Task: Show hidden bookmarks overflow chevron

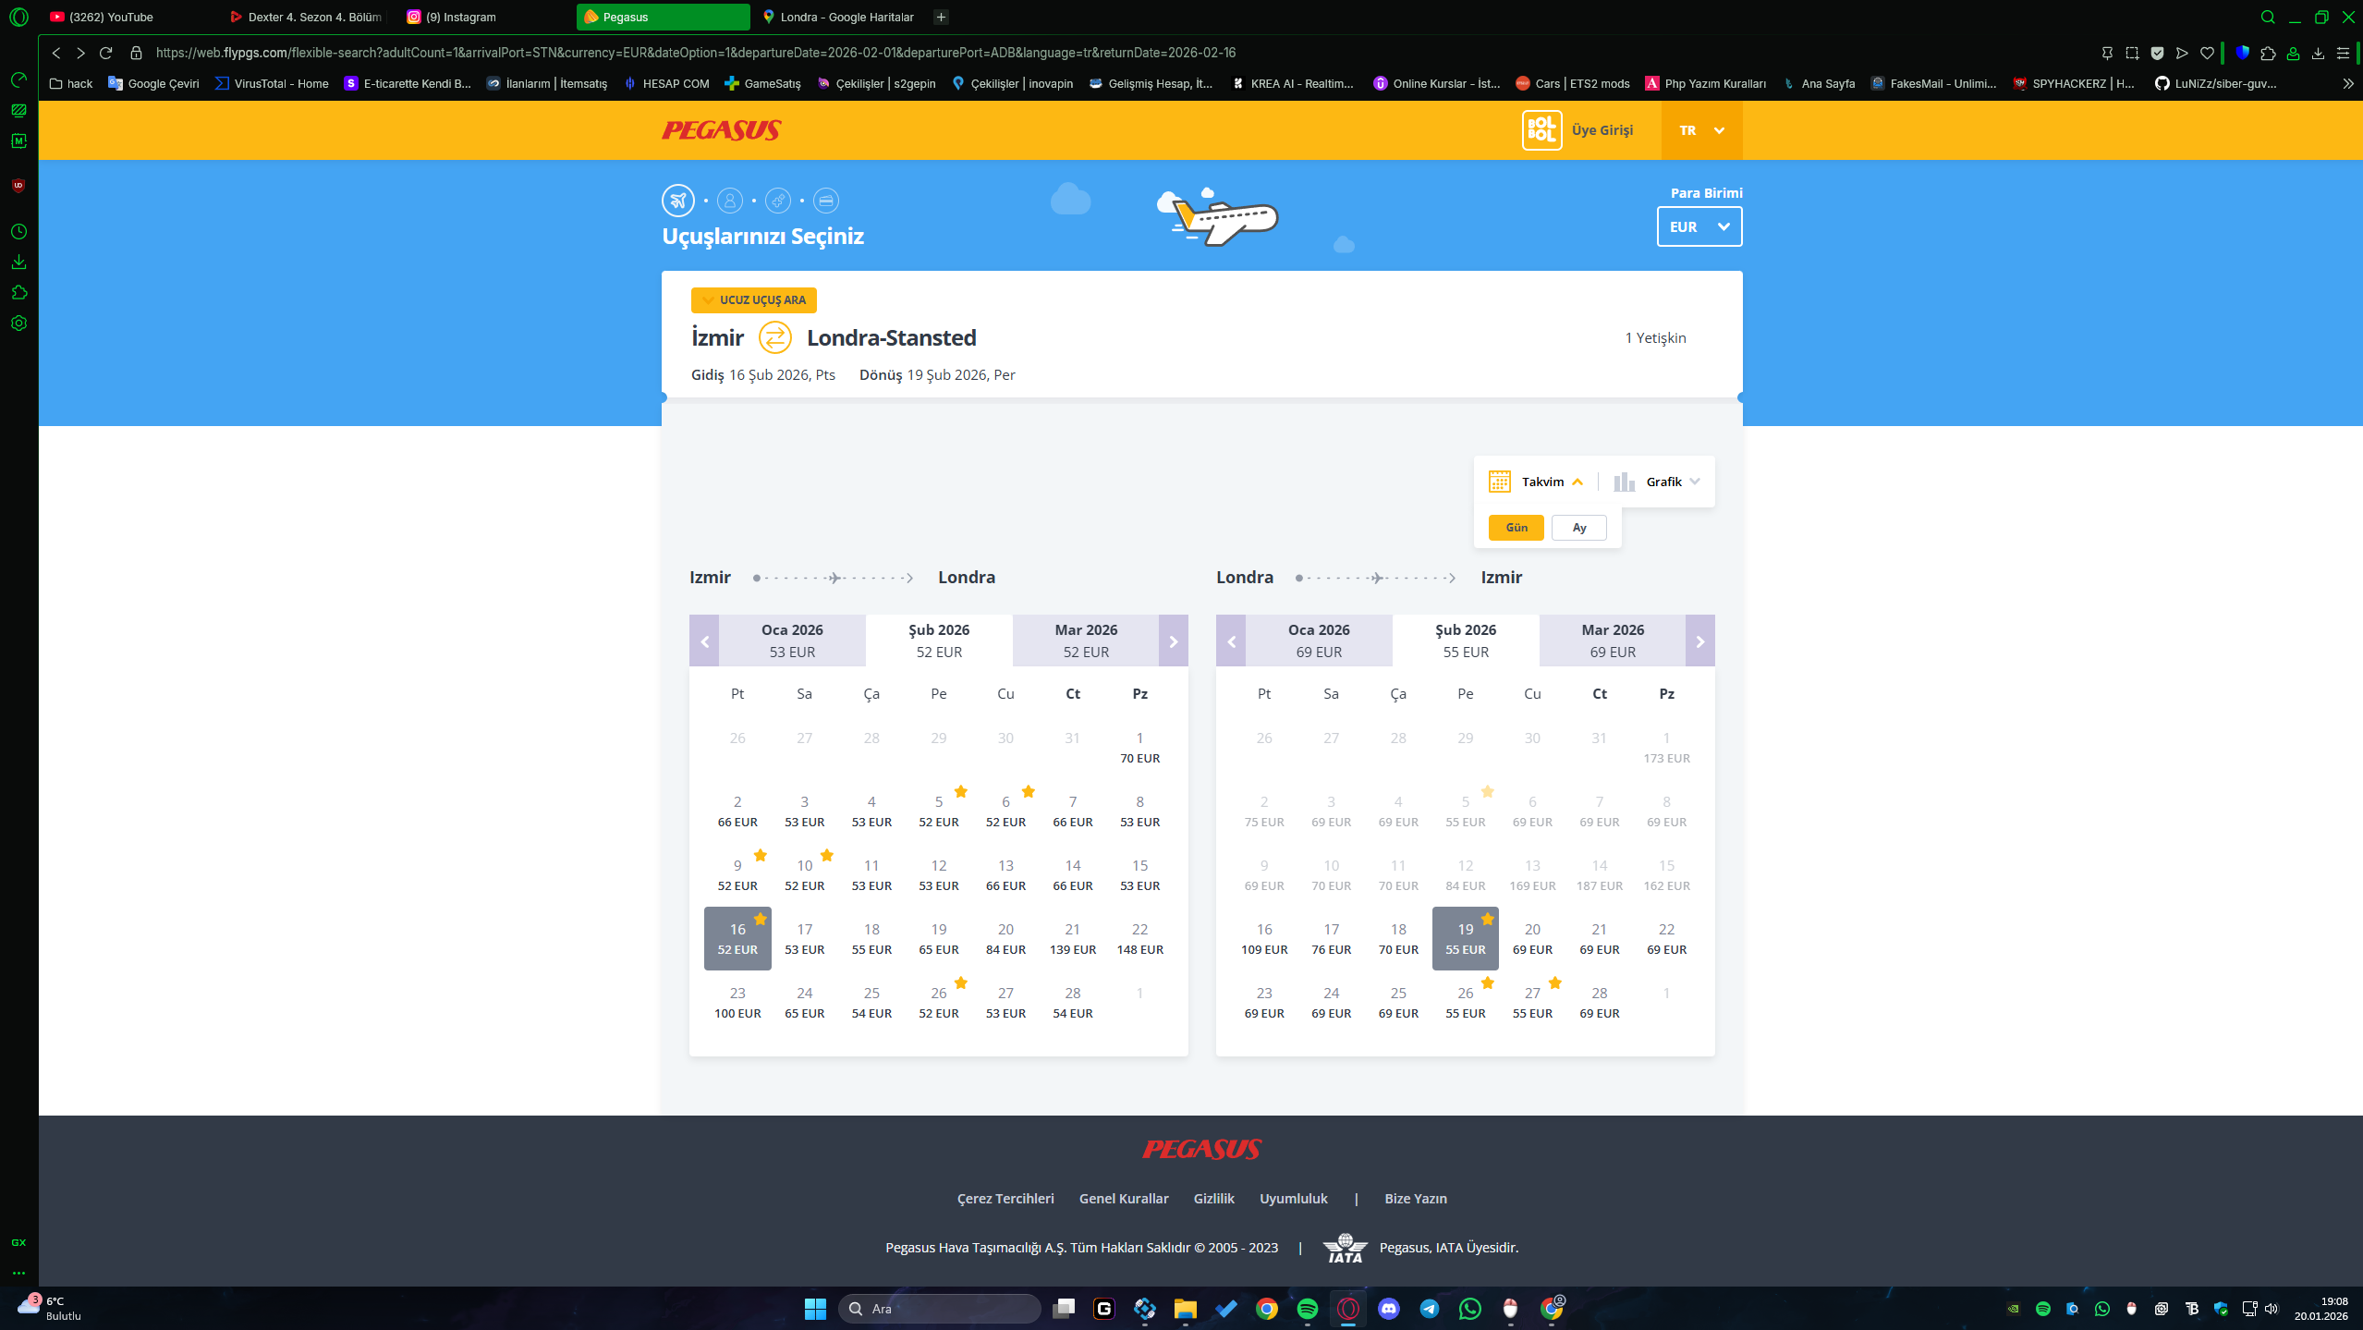Action: (x=2348, y=83)
